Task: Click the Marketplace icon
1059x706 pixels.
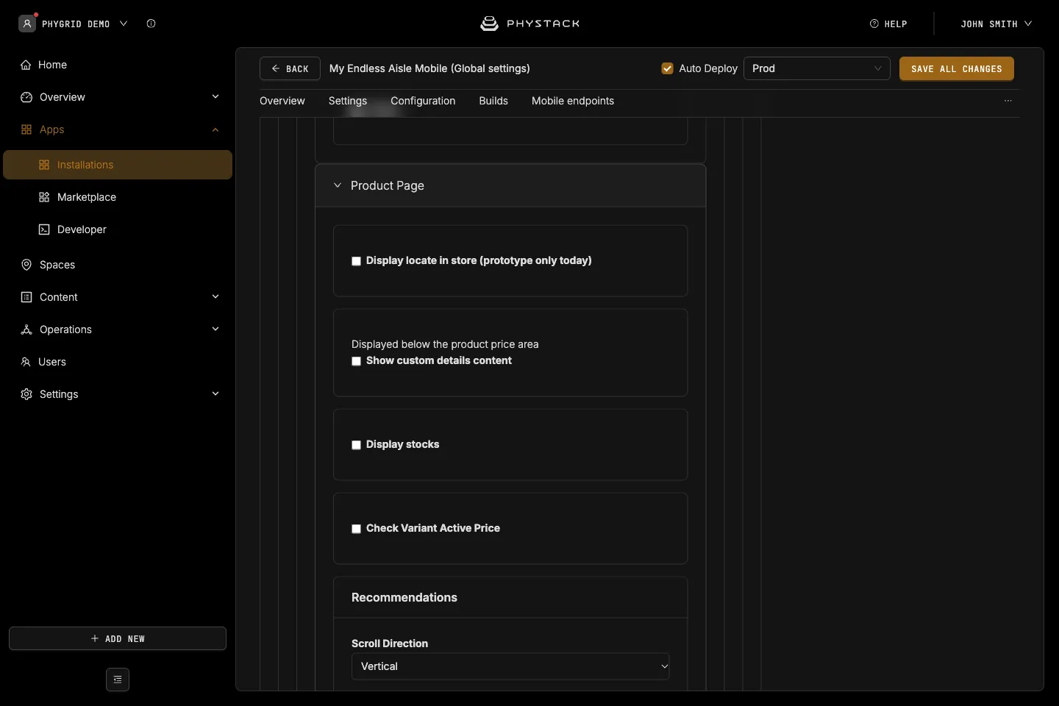Action: click(x=44, y=197)
